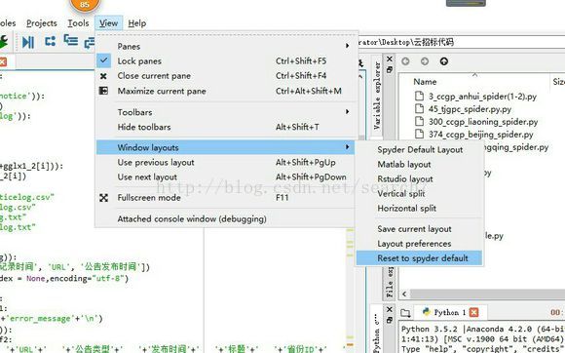Open the View menu
The width and height of the screenshot is (565, 353).
[x=109, y=23]
